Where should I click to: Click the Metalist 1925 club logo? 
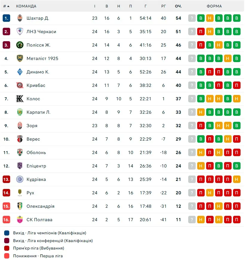[x=20, y=59]
